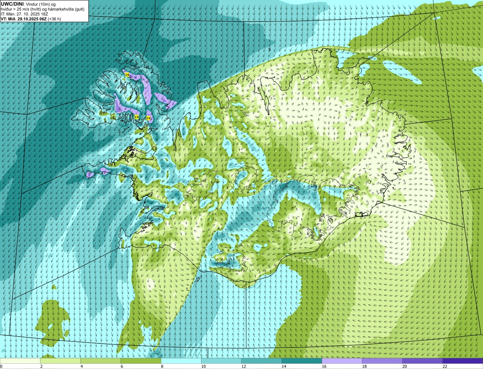Screen dimensions: 483x369
Task: Click the legend color band above 22 m/s
Action: coord(463,361)
